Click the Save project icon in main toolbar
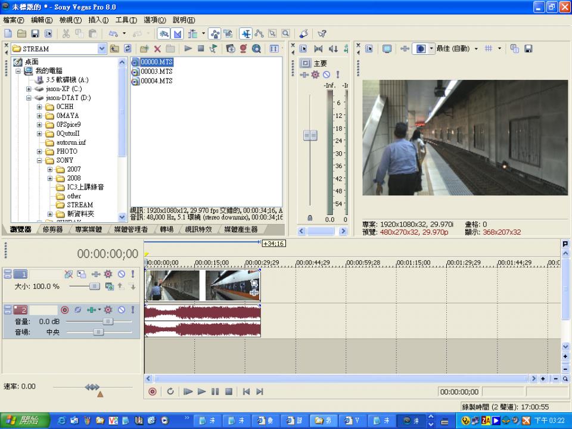 coord(35,34)
